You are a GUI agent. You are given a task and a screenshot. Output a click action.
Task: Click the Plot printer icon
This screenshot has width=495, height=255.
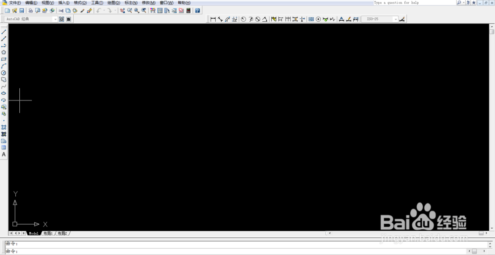pyautogui.click(x=31, y=10)
